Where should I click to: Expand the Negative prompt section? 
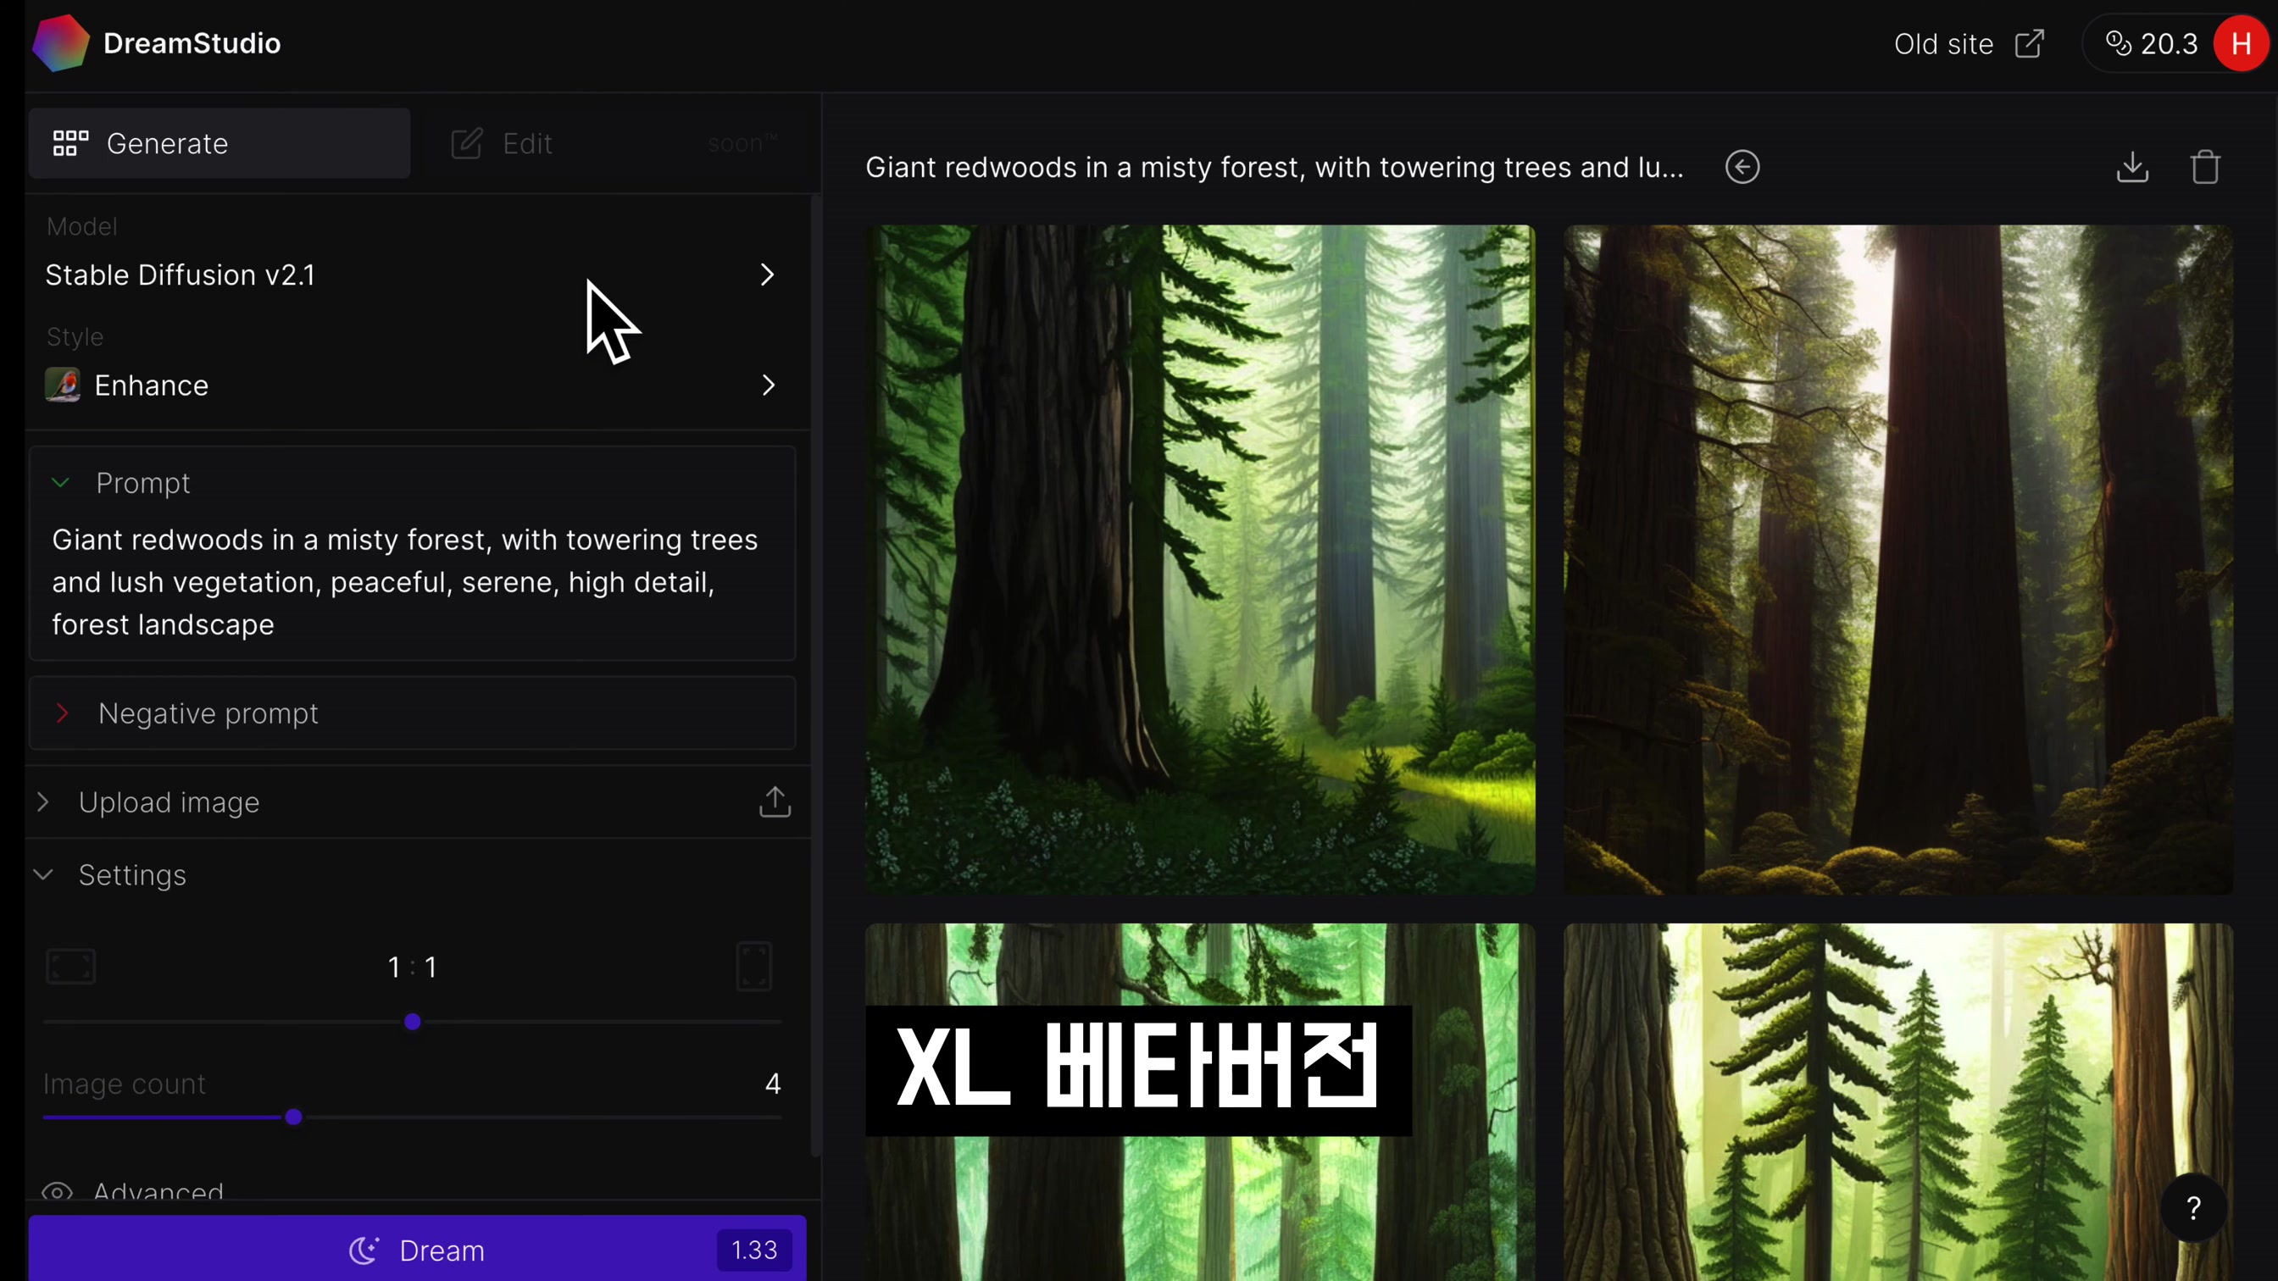(412, 713)
